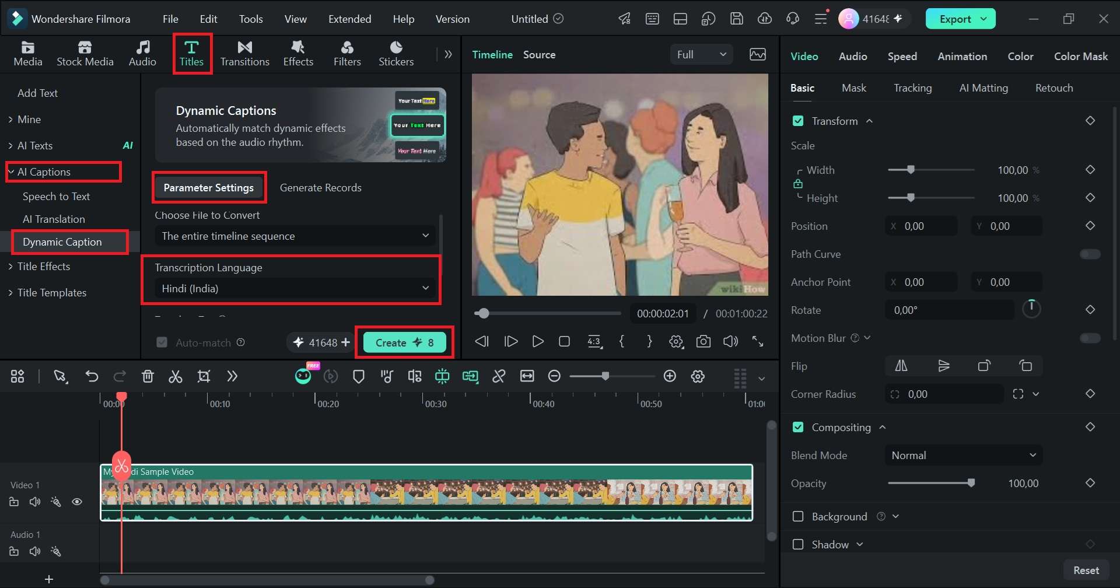Image resolution: width=1120 pixels, height=588 pixels.
Task: Hide Video 1 track with eye icon
Action: point(77,502)
